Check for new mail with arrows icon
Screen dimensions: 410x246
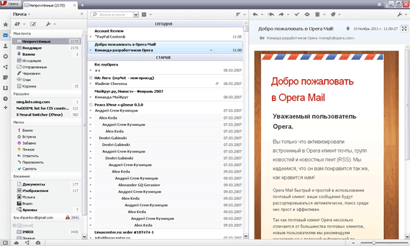tap(18, 24)
